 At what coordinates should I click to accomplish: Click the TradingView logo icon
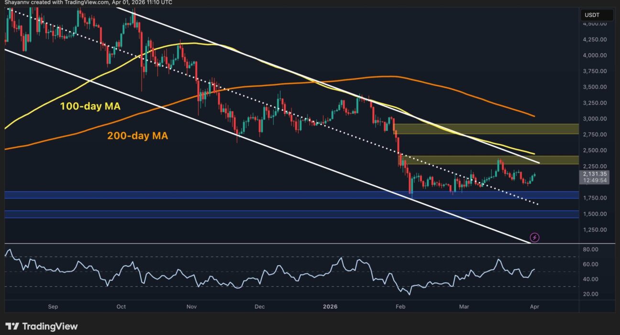click(12, 326)
